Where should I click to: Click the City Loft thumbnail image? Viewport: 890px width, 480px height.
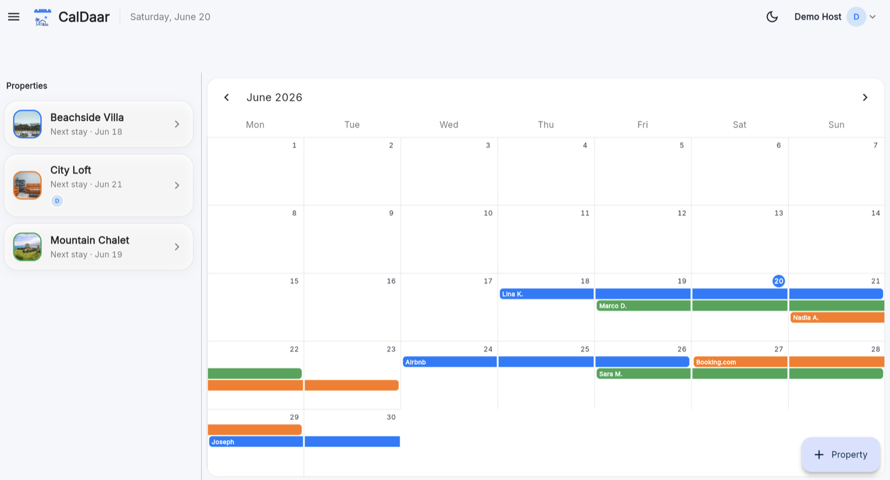(27, 185)
